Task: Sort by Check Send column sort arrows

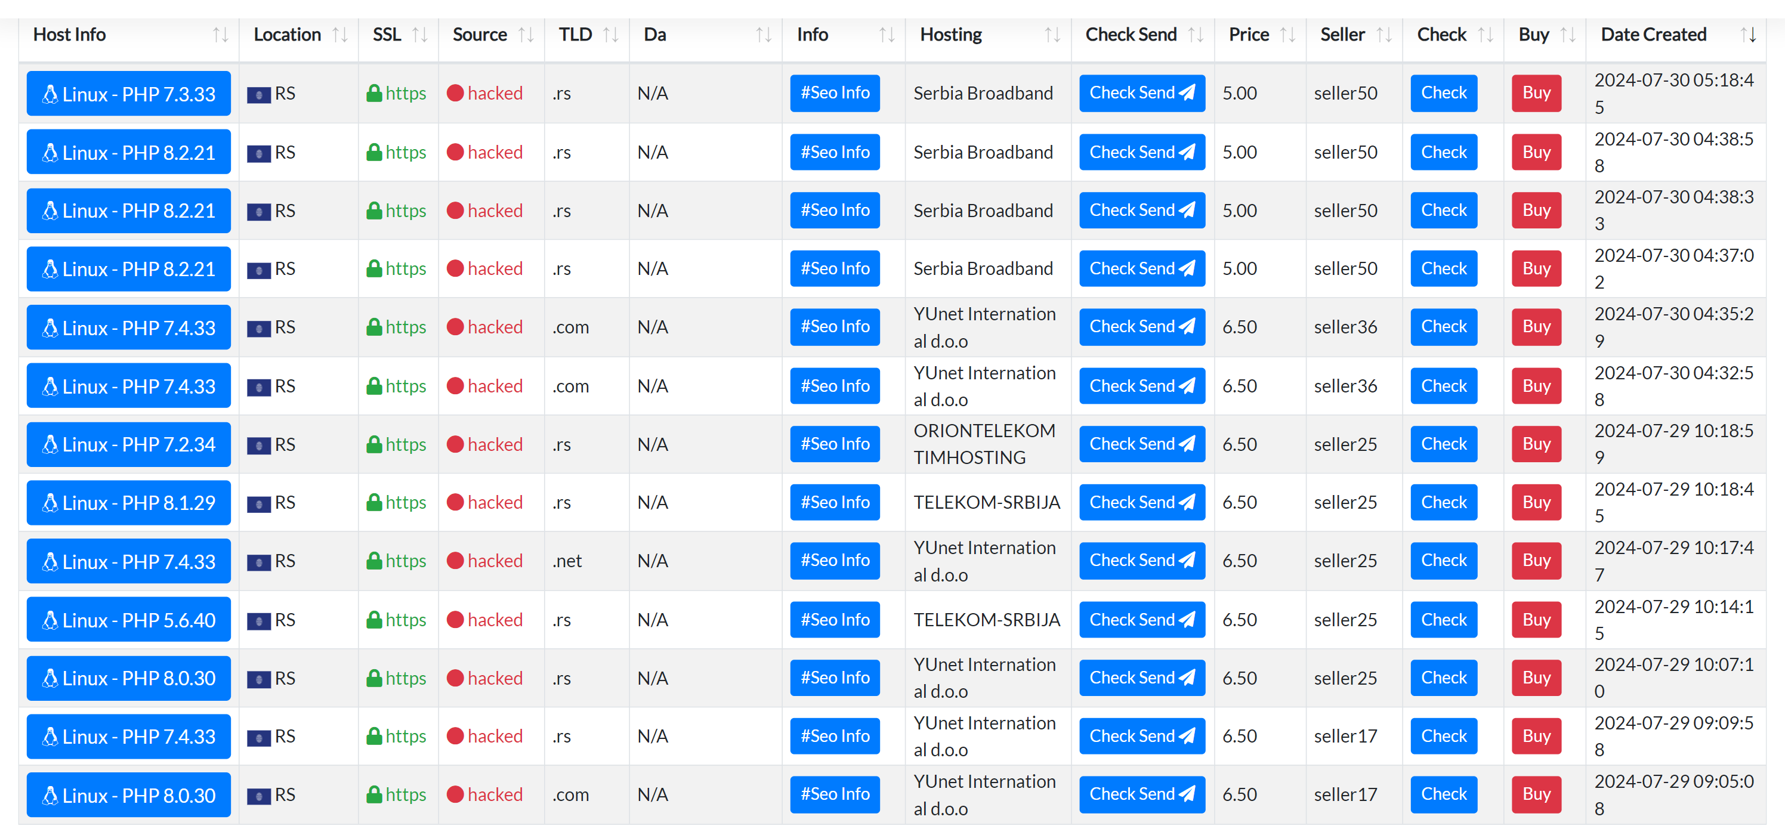Action: click(1196, 35)
